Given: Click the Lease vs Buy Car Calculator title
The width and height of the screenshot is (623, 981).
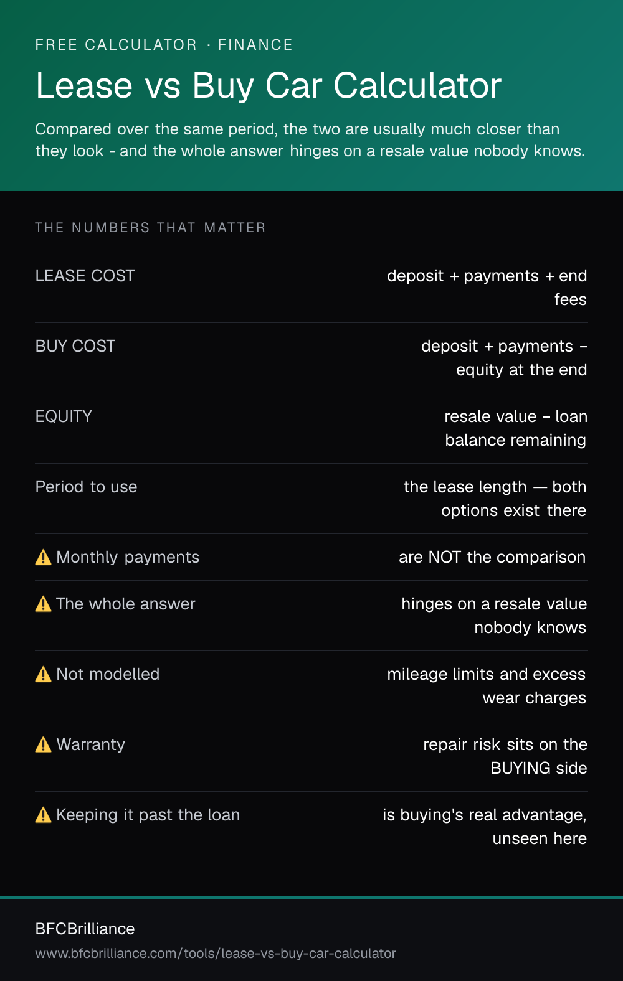Looking at the screenshot, I should (269, 85).
